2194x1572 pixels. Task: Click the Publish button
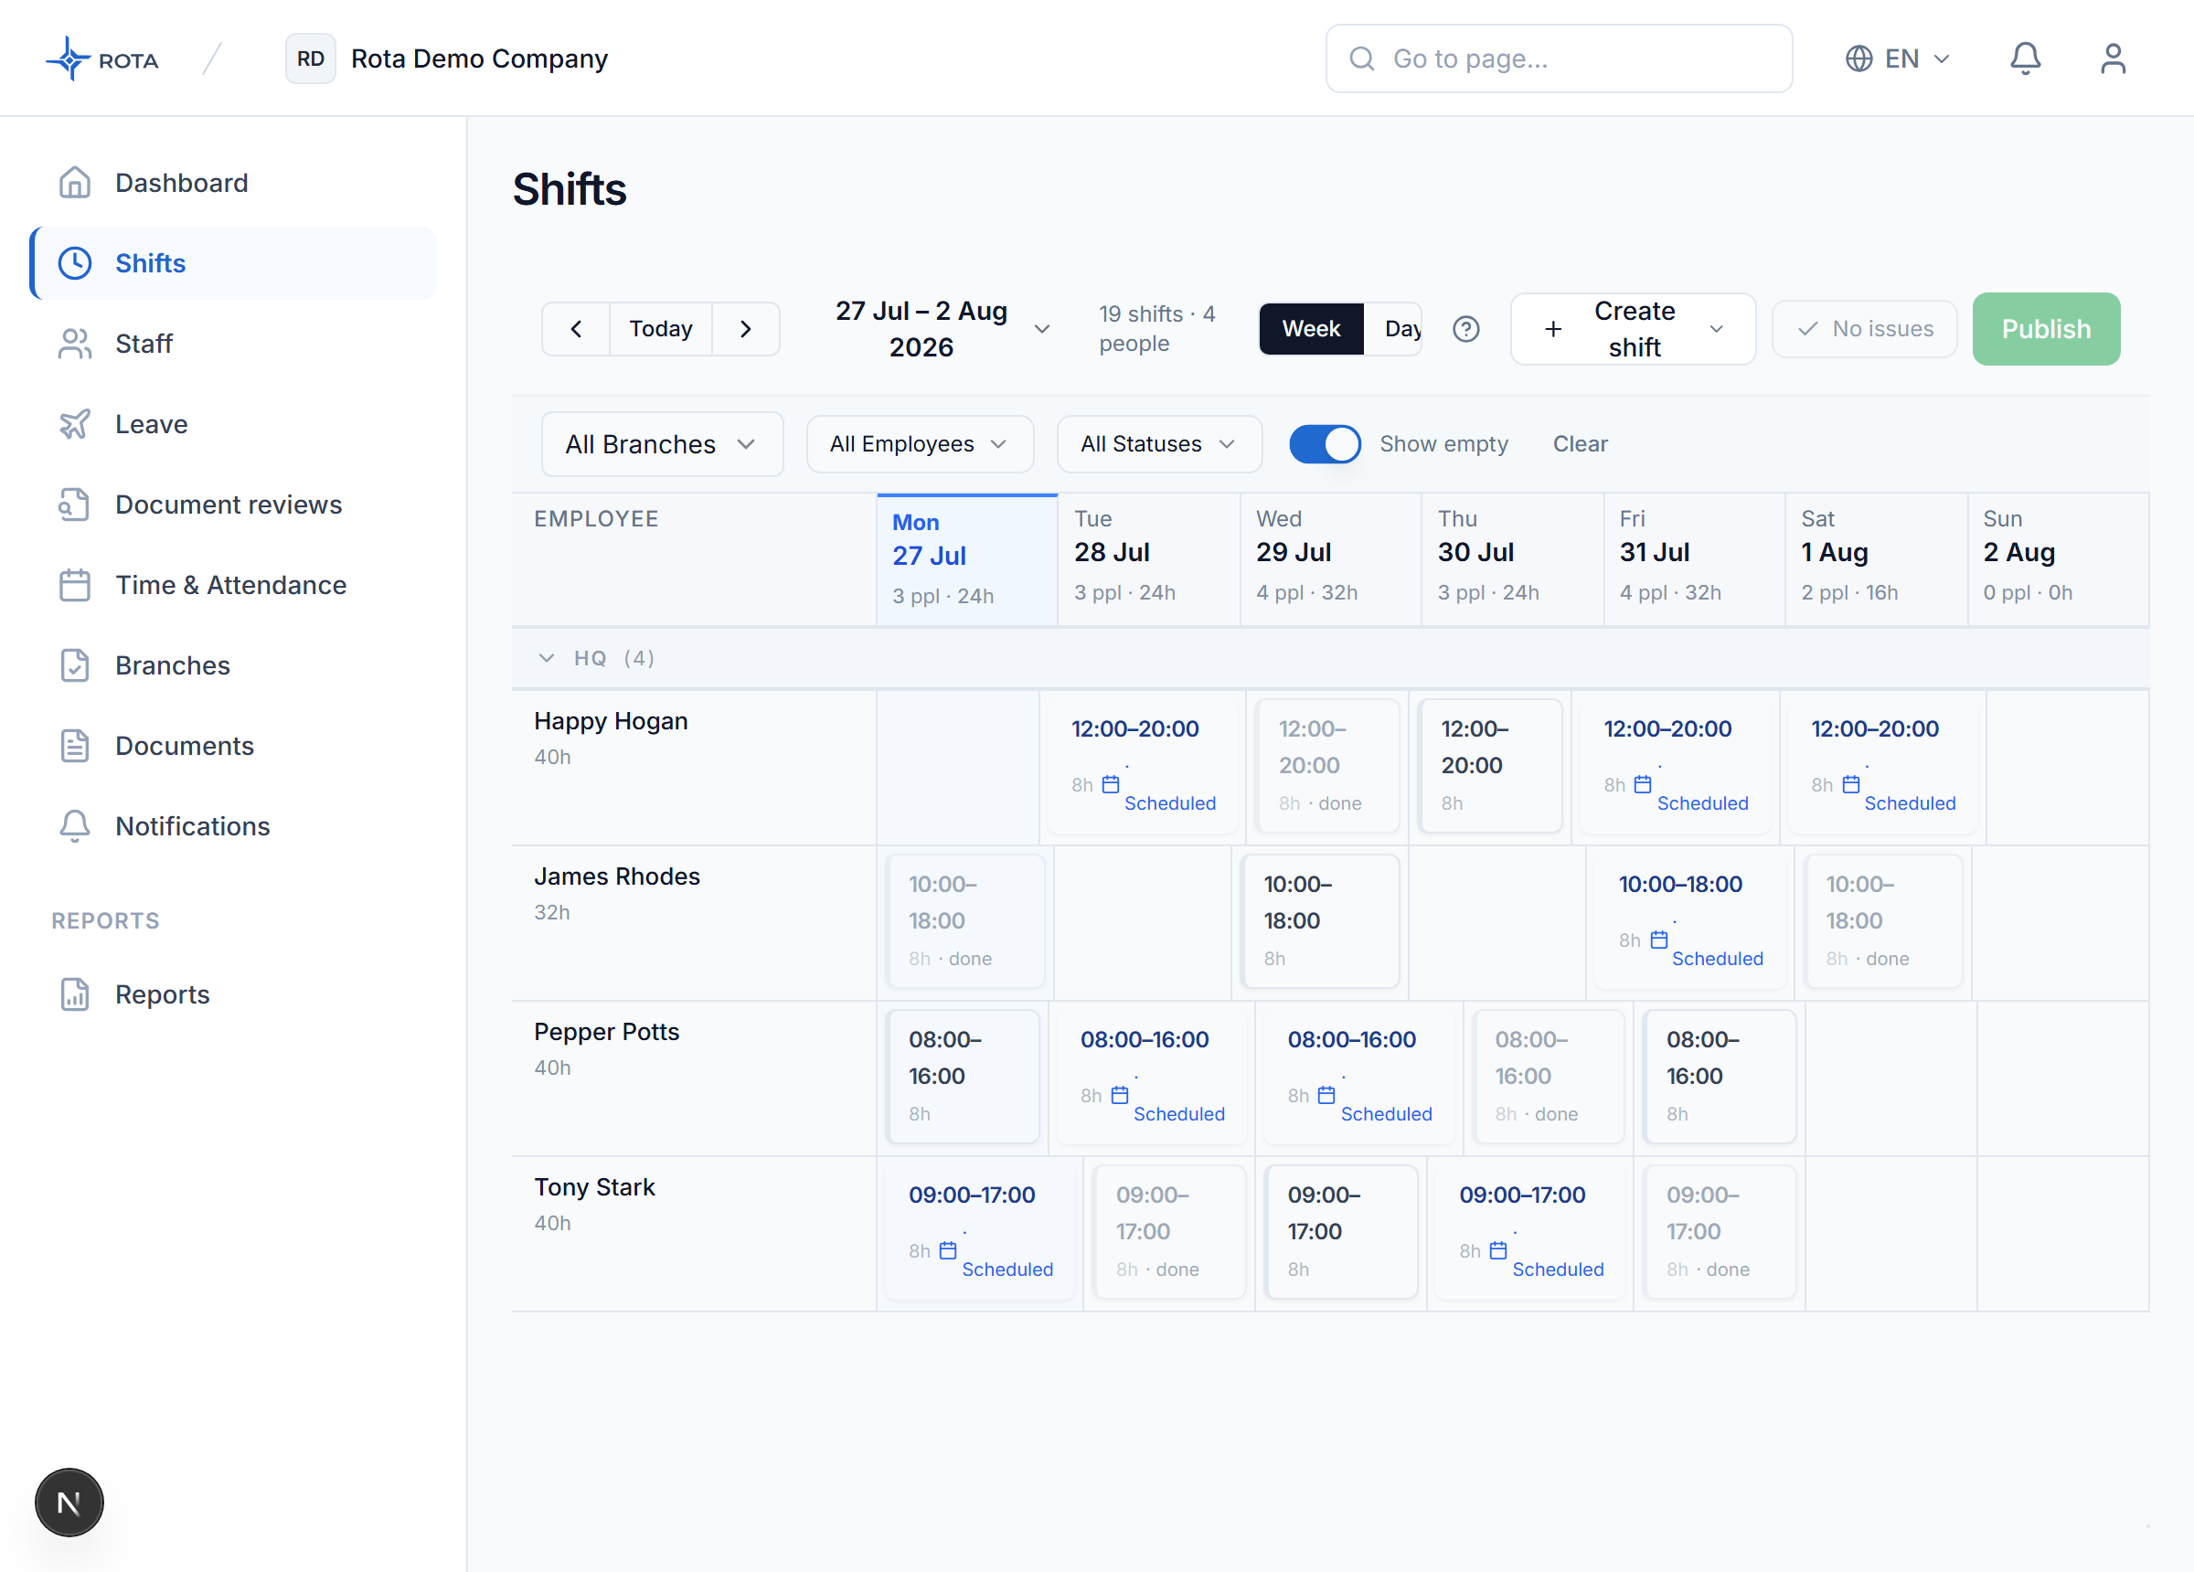2046,329
